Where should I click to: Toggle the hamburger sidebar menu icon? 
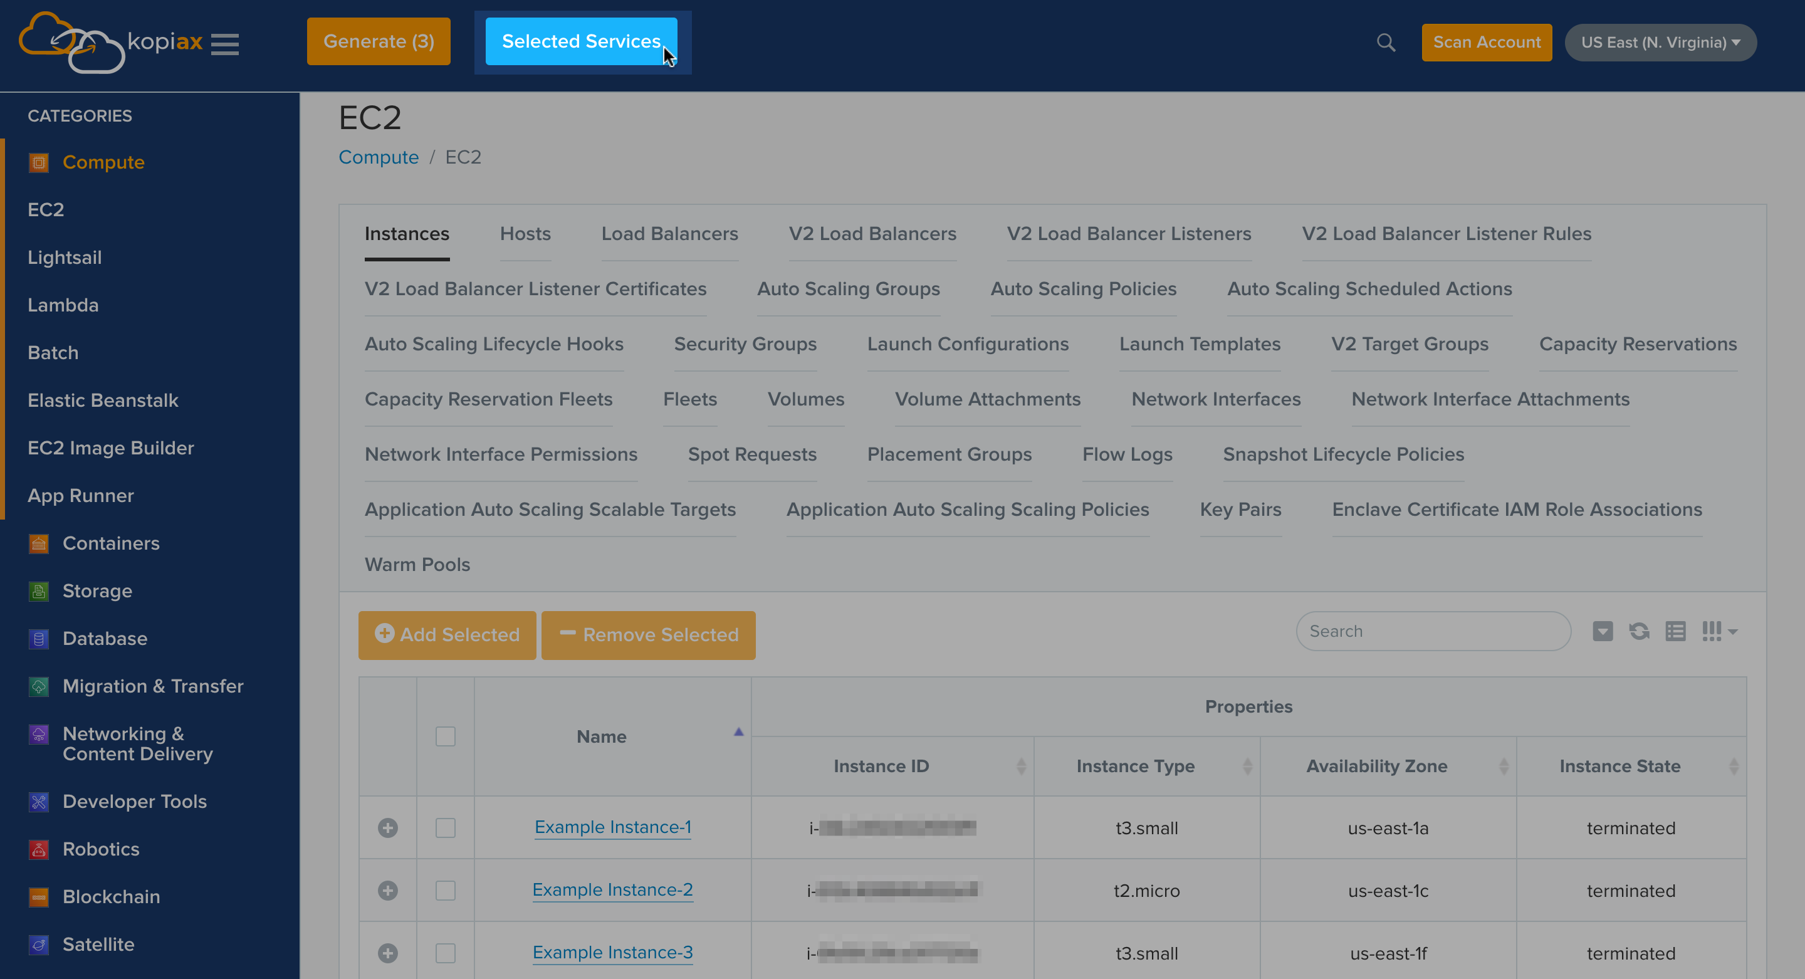(225, 43)
